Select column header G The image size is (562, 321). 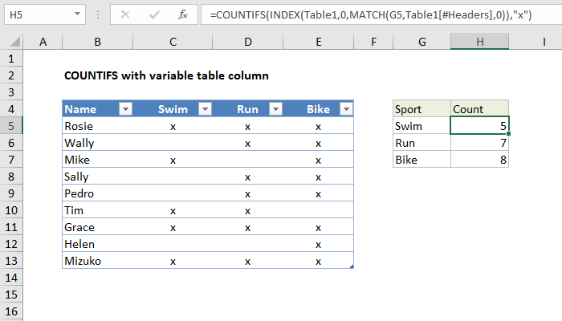pyautogui.click(x=421, y=42)
